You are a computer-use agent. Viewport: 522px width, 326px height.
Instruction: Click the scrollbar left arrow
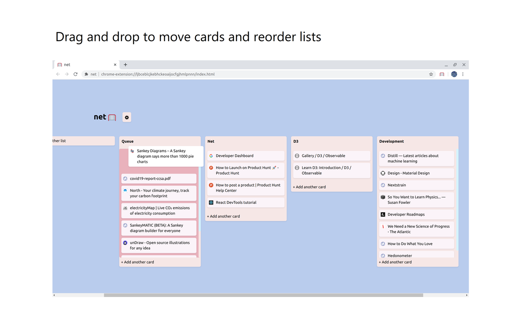coord(54,295)
